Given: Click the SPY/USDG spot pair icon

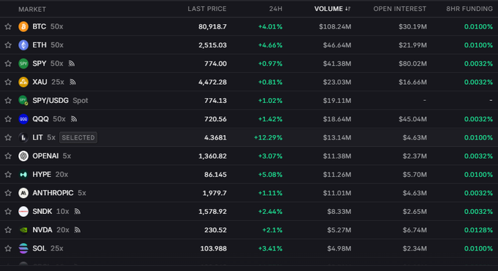Looking at the screenshot, I should [23, 101].
